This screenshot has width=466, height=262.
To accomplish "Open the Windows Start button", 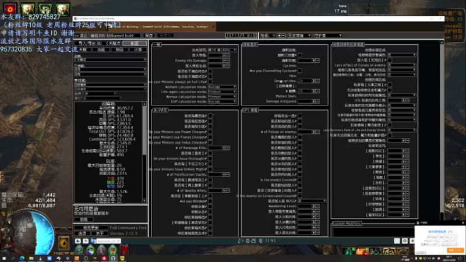I will tap(4, 259).
